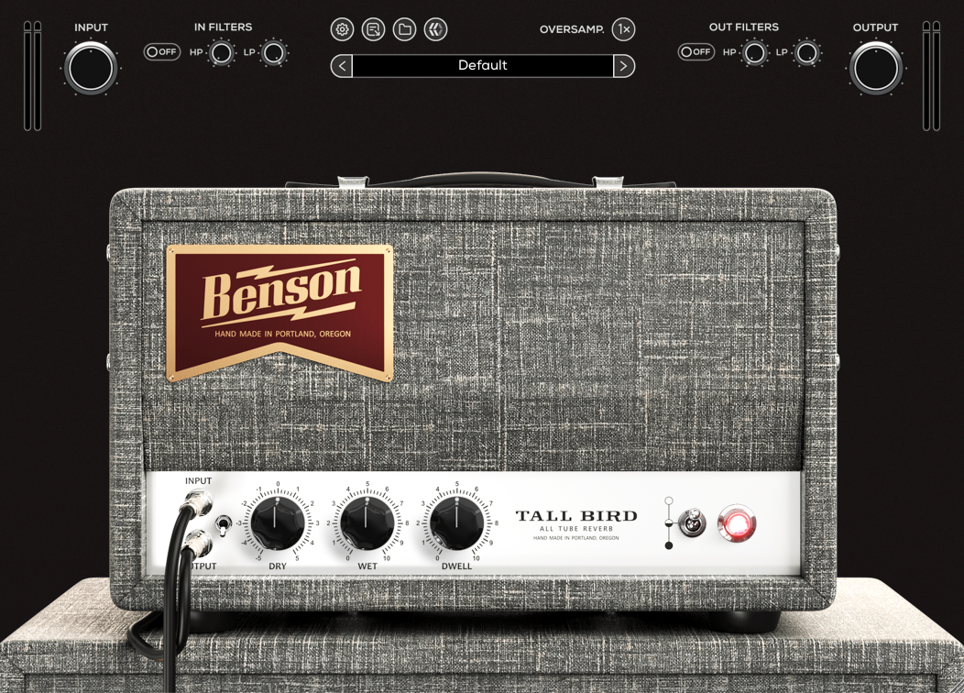Click the OVERSAMP. 1x setting
The height and width of the screenshot is (693, 964).
(621, 29)
